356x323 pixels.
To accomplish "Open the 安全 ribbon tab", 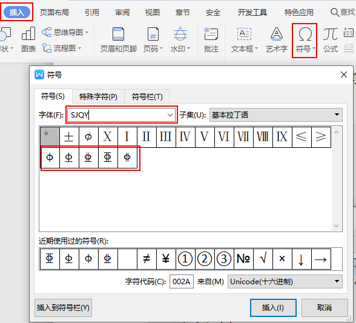I will tap(213, 13).
